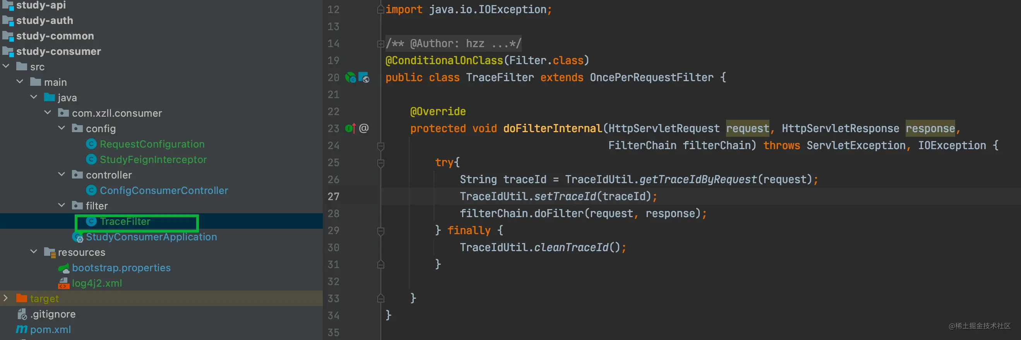This screenshot has height=340, width=1021.
Task: Click the highlighted response parameter
Action: pyautogui.click(x=930, y=128)
